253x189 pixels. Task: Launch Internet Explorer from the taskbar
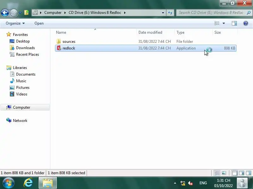[28, 183]
